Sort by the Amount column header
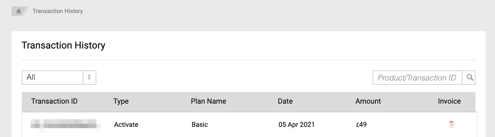Image resolution: width=495 pixels, height=137 pixels. click(x=368, y=101)
